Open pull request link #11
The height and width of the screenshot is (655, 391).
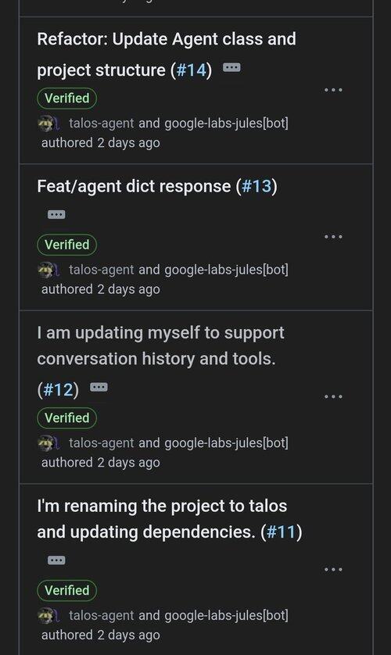(282, 532)
